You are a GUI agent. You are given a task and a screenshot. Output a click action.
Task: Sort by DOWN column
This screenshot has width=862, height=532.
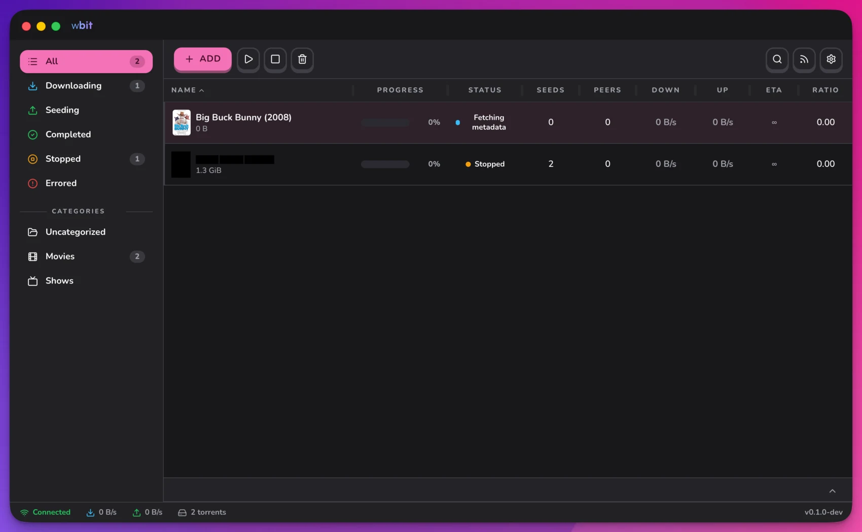click(666, 90)
